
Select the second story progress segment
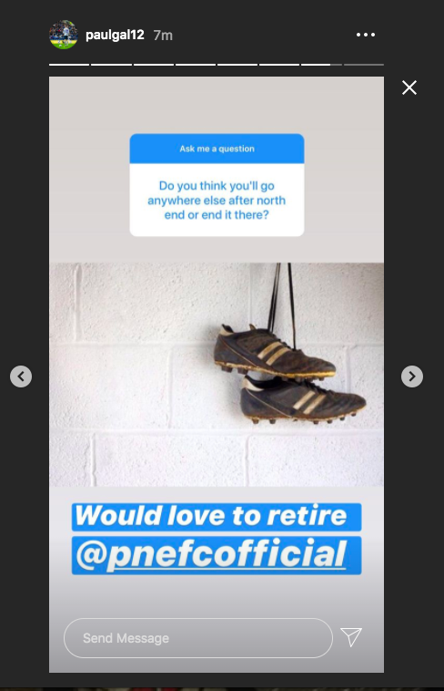[x=111, y=65]
